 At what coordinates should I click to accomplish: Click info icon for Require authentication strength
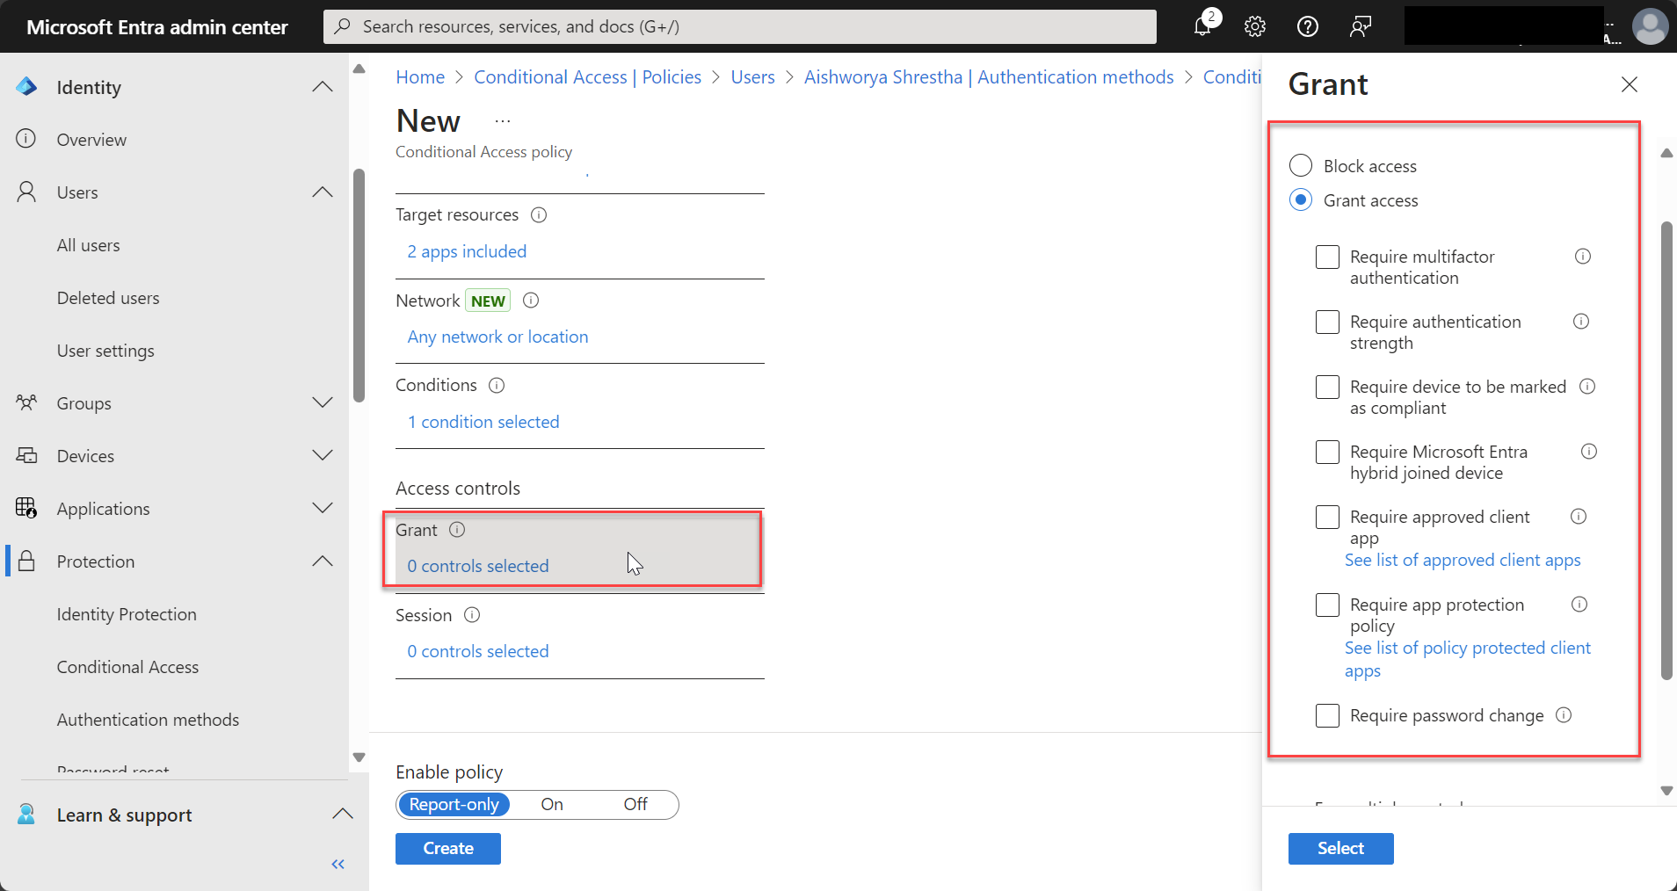pyautogui.click(x=1581, y=322)
